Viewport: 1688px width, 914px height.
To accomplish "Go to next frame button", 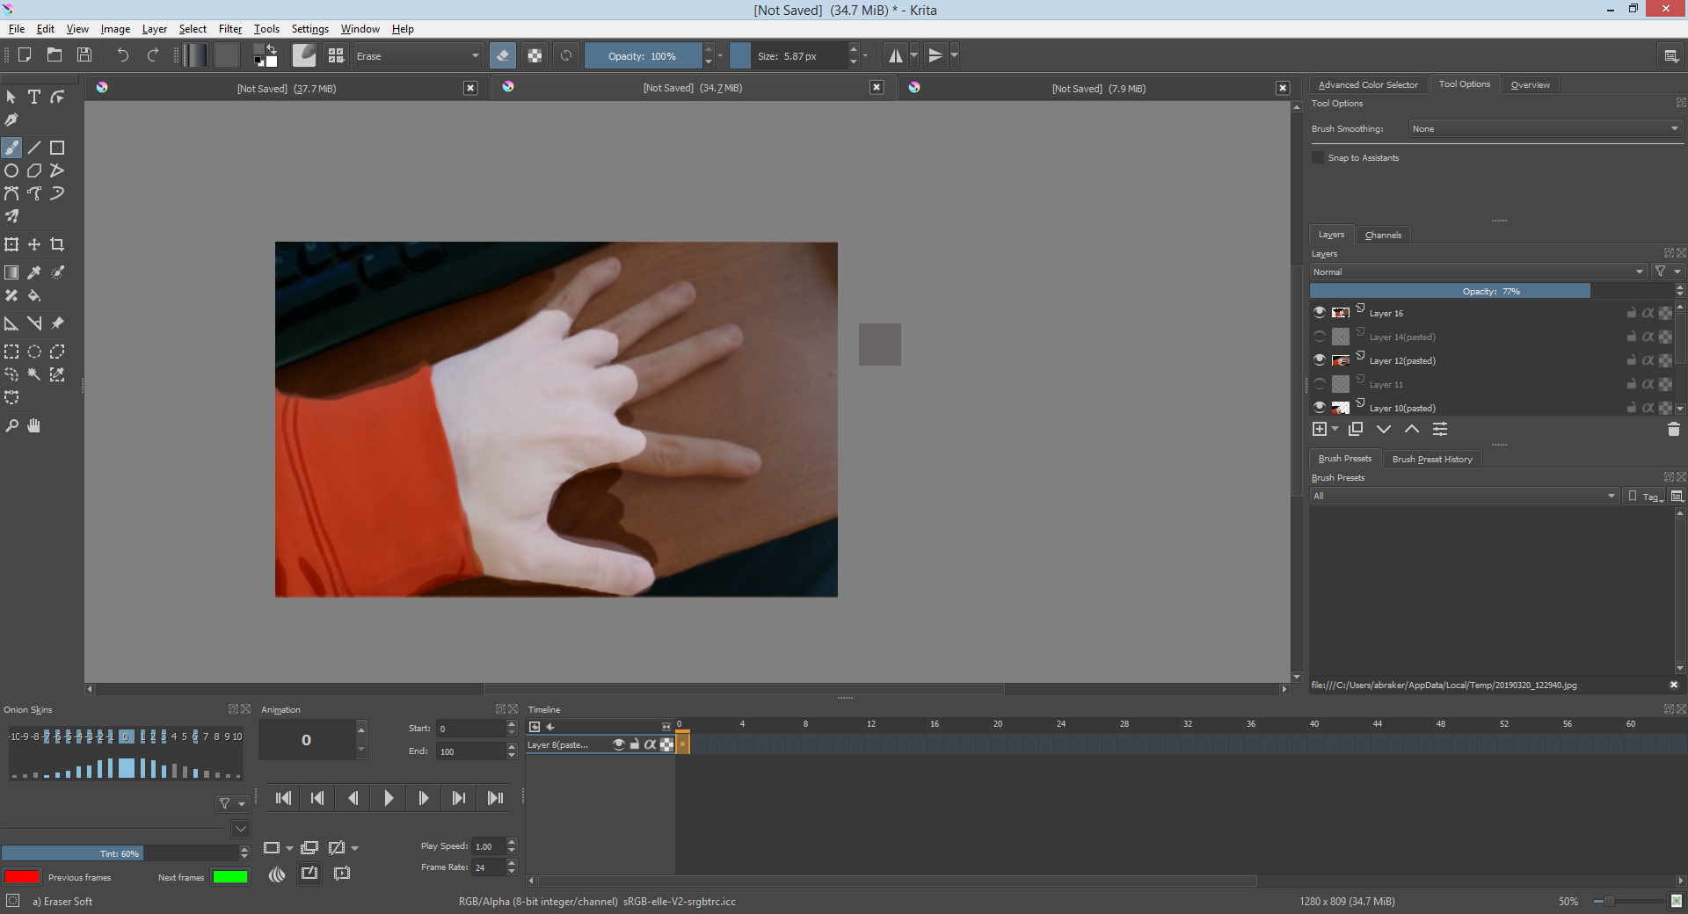I will coord(424,798).
